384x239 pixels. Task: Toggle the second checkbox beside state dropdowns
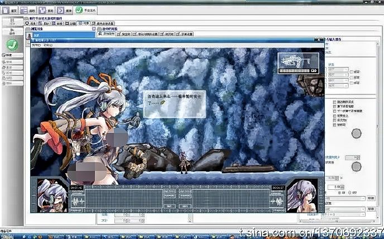[x=352, y=77]
